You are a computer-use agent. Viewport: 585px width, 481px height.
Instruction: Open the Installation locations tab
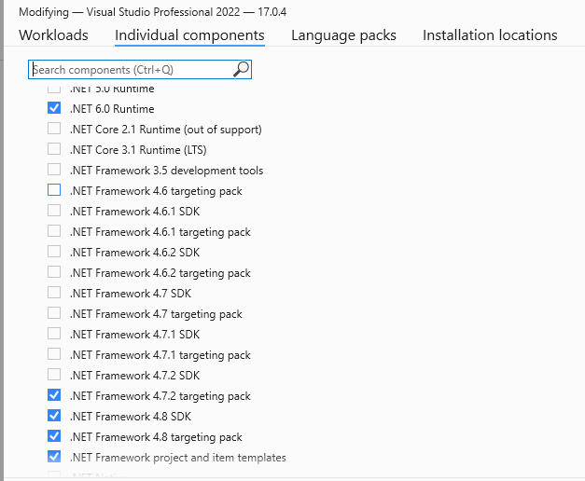(490, 35)
